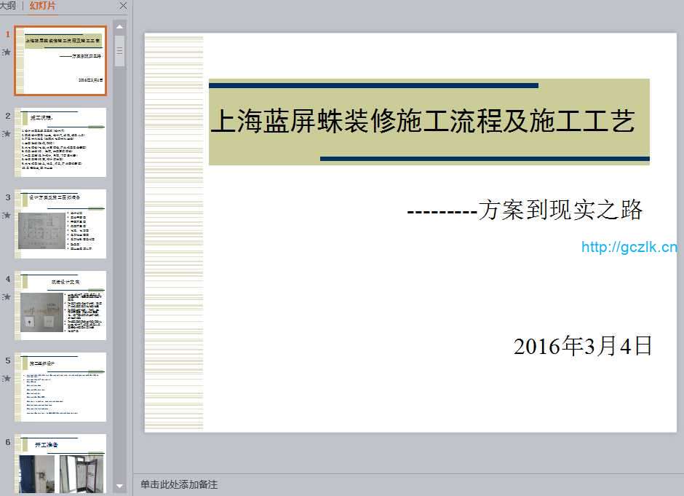Click the animation star icon beside slide 5
The height and width of the screenshot is (496, 684).
(x=7, y=378)
